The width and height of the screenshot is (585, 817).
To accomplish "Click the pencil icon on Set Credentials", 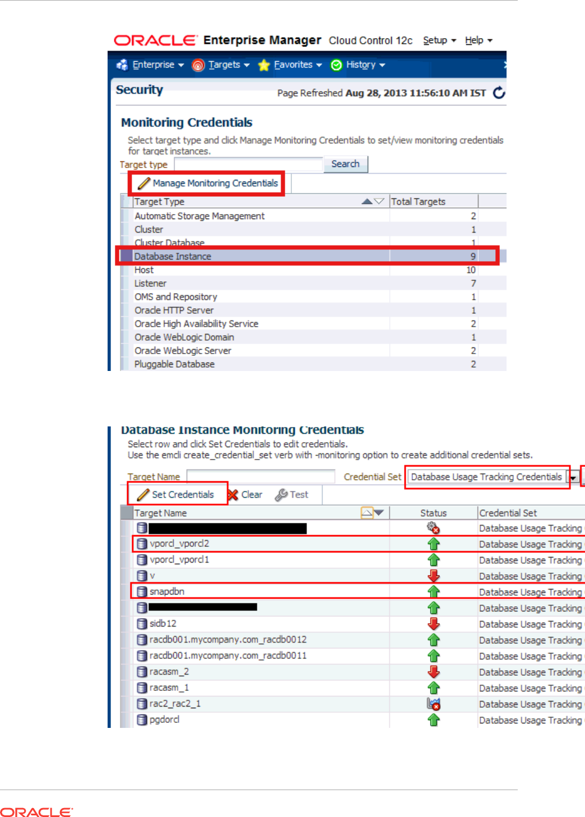I will point(143,494).
